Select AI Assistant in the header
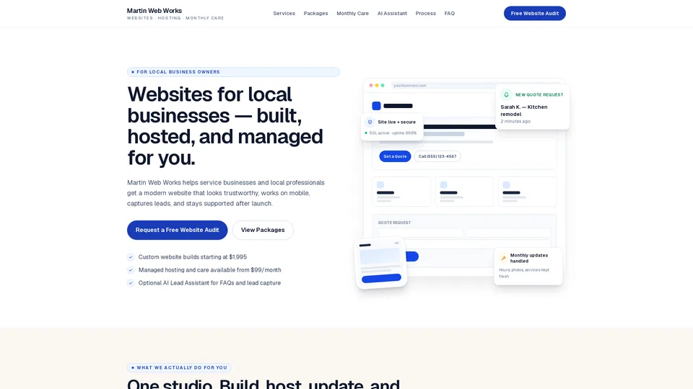This screenshot has height=389, width=693. tap(392, 13)
